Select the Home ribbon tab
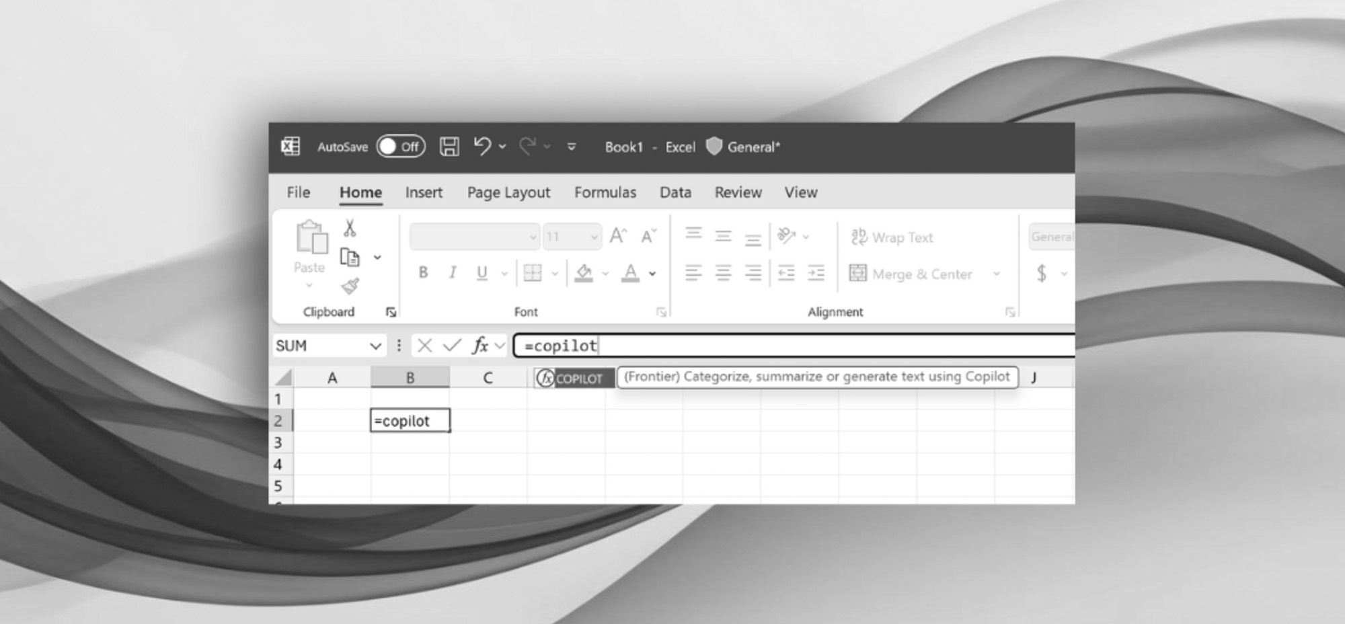This screenshot has height=624, width=1345. coord(360,192)
